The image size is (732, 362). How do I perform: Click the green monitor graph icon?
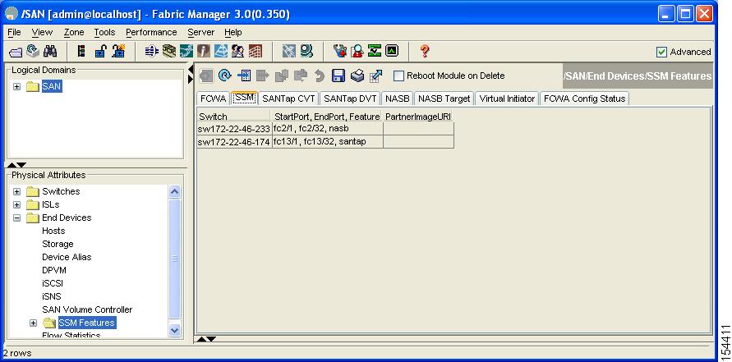392,51
